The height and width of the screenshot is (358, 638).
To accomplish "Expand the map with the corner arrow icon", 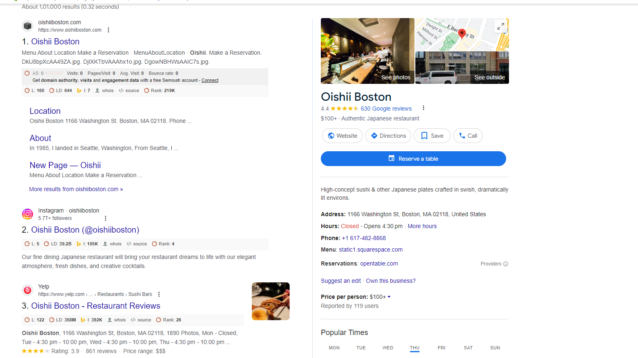I will (x=501, y=26).
